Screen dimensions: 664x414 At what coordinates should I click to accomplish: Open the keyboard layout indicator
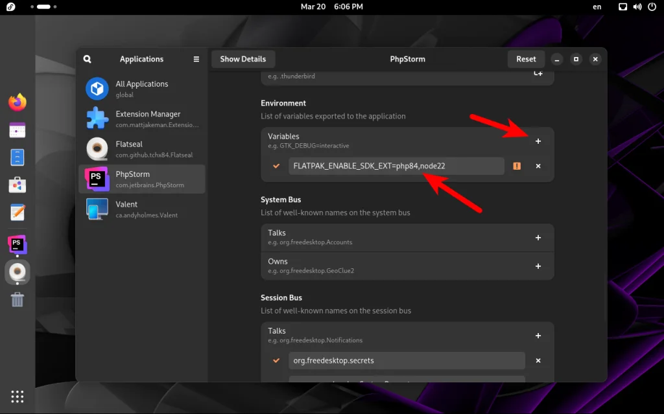[597, 6]
